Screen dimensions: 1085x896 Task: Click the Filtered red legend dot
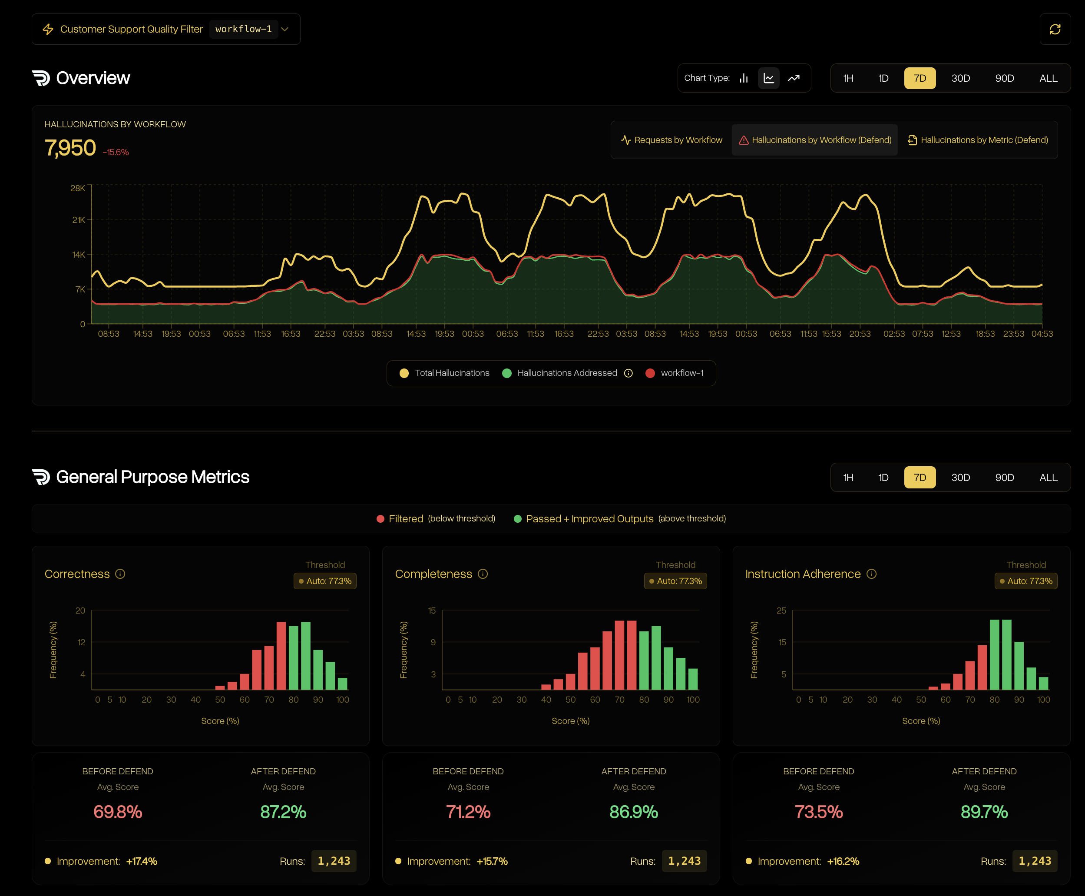coord(380,519)
